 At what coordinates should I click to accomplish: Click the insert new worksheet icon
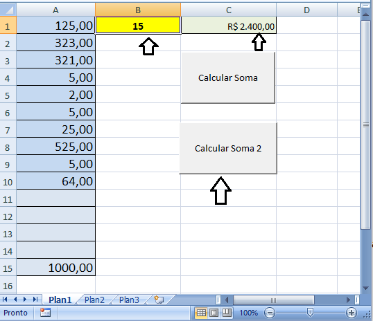tap(159, 300)
